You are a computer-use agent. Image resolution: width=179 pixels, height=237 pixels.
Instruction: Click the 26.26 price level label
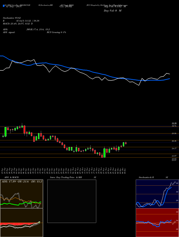click(x=174, y=141)
